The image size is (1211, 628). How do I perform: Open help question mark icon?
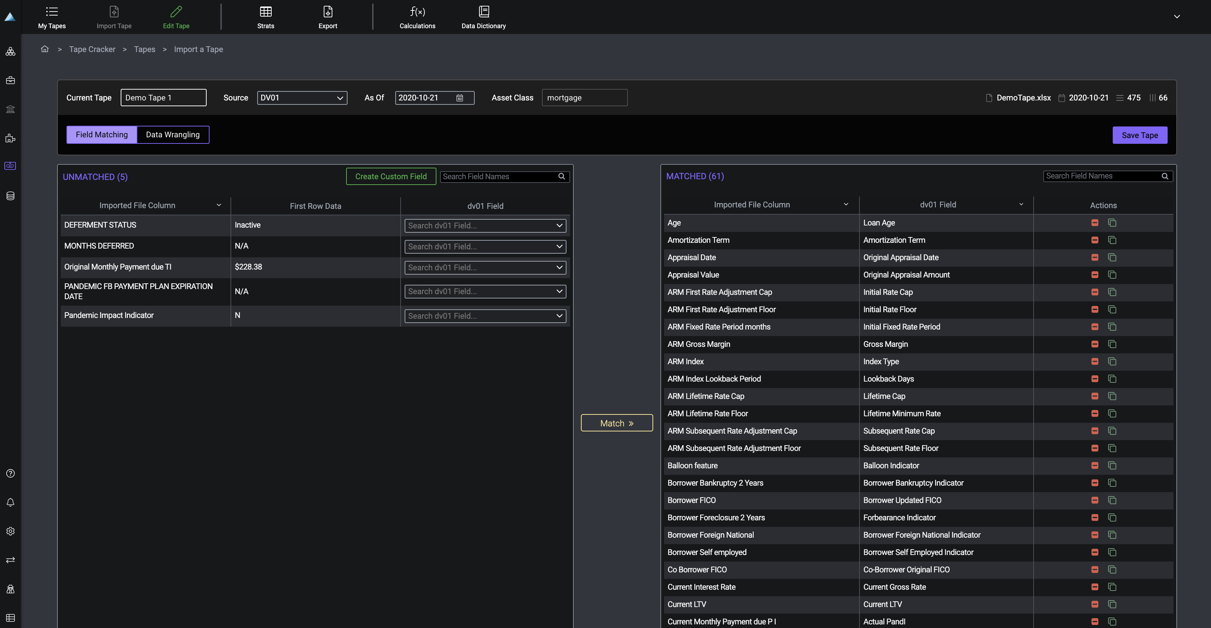tap(10, 473)
